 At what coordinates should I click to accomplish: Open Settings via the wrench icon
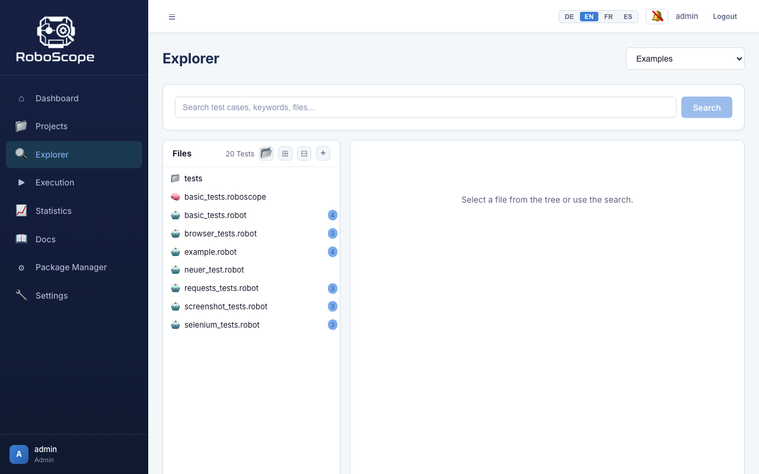pyautogui.click(x=21, y=296)
